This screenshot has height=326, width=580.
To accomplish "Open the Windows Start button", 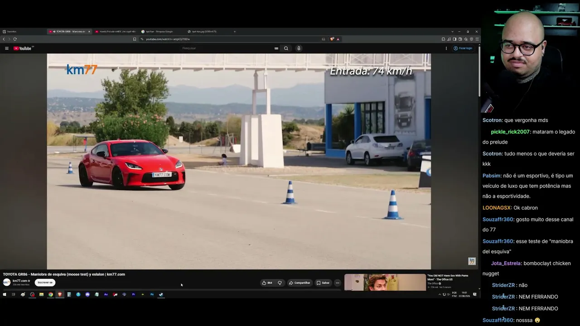I will point(5,294).
